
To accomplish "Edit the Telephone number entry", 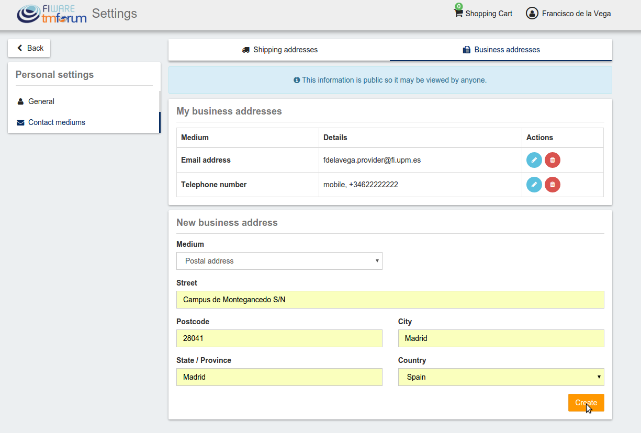I will point(534,185).
